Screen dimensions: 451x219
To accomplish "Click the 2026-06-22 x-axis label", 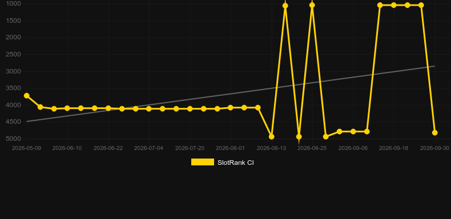I will pyautogui.click(x=108, y=148).
